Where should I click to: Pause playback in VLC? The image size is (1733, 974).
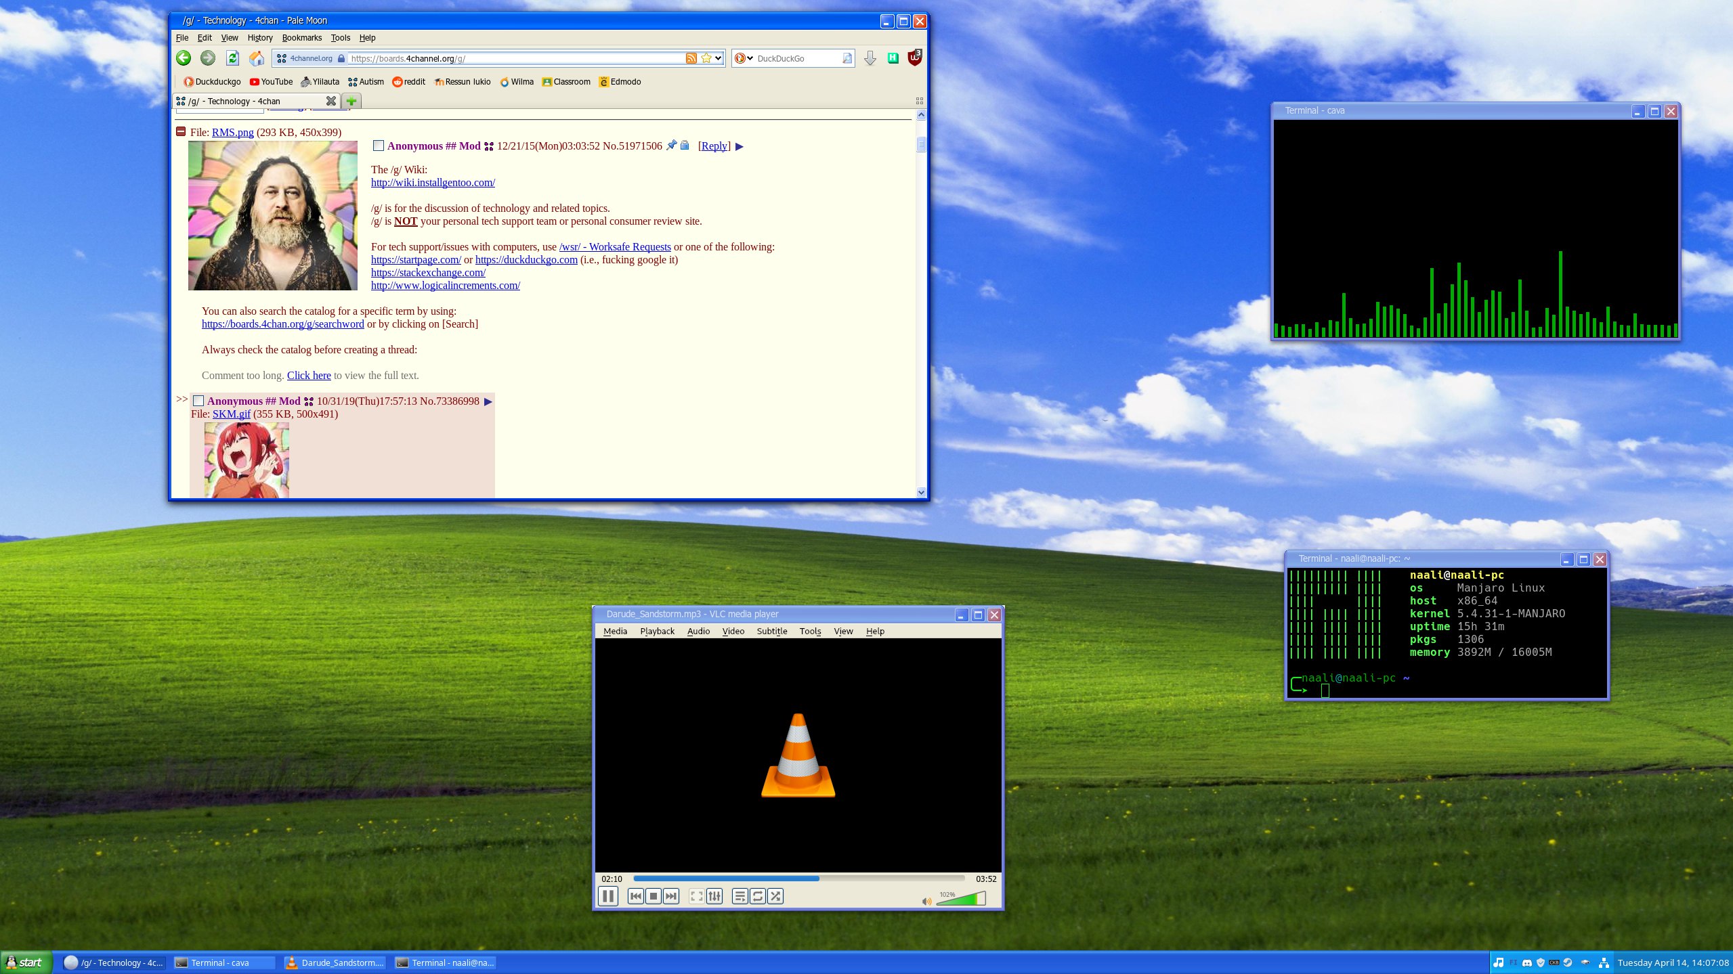pyautogui.click(x=608, y=896)
